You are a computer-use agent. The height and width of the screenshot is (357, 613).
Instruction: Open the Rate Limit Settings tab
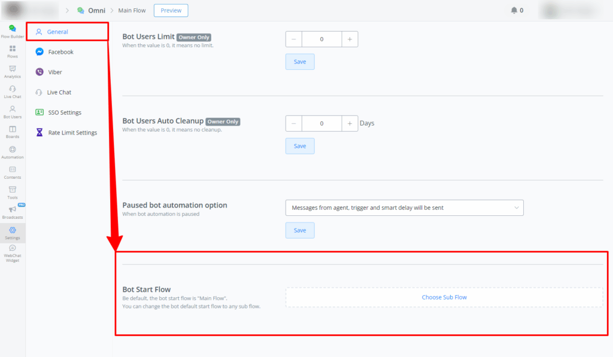72,133
